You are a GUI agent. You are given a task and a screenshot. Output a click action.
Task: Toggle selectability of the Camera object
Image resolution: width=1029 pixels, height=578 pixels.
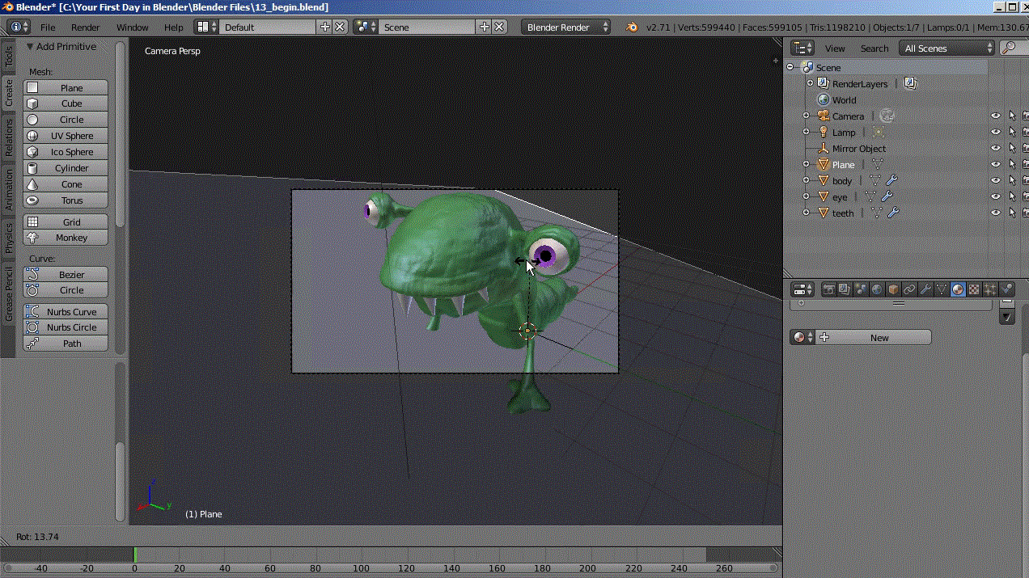click(1012, 116)
